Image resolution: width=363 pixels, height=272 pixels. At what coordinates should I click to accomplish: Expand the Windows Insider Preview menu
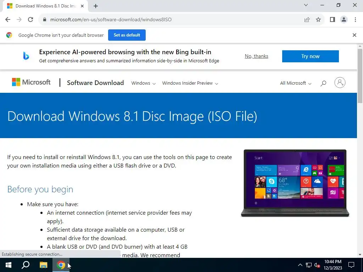click(190, 83)
